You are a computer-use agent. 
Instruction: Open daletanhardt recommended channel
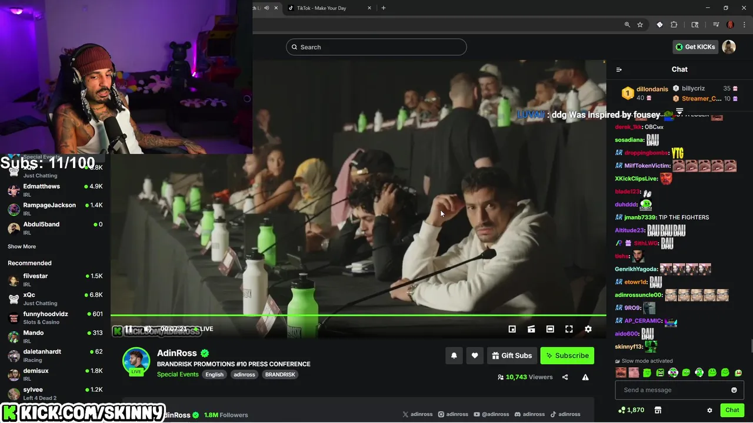(x=55, y=355)
